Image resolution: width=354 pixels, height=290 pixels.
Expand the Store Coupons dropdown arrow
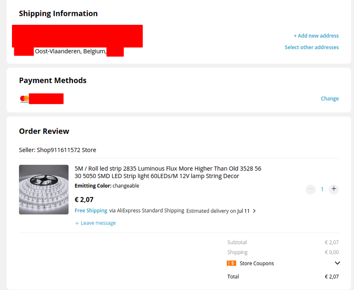click(337, 263)
